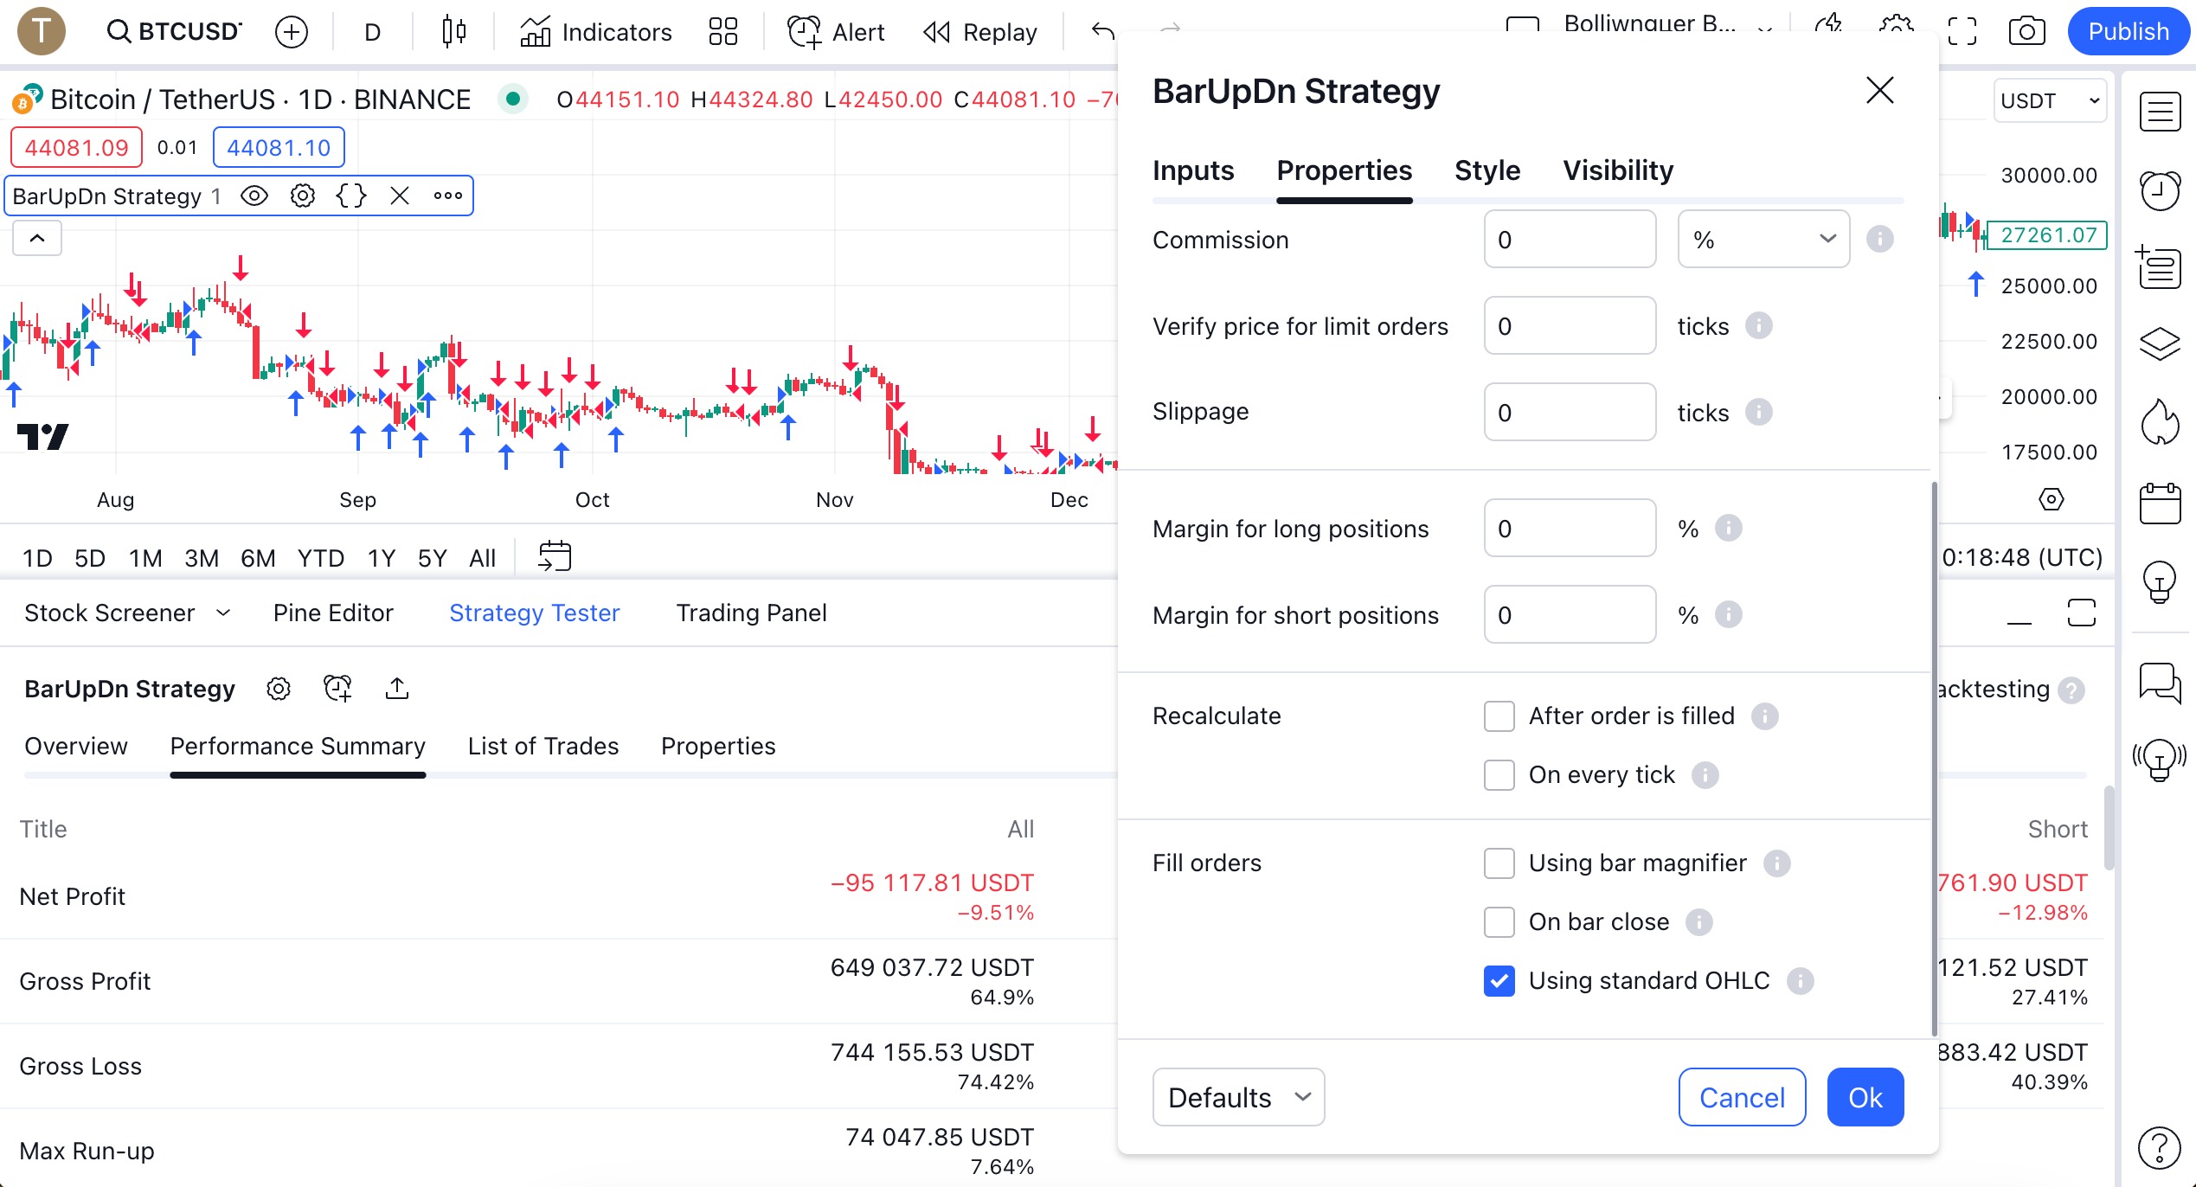Open the Commission unit % dropdown
2196x1187 pixels.
[1763, 240]
